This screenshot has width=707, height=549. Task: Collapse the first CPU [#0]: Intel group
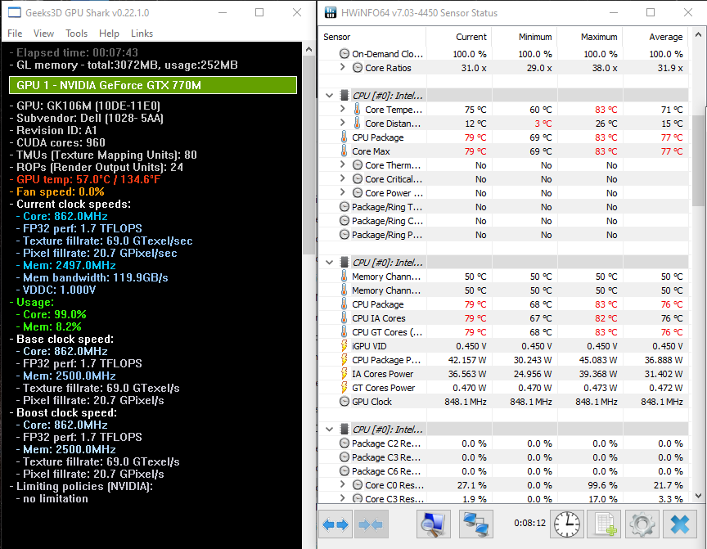coord(329,96)
